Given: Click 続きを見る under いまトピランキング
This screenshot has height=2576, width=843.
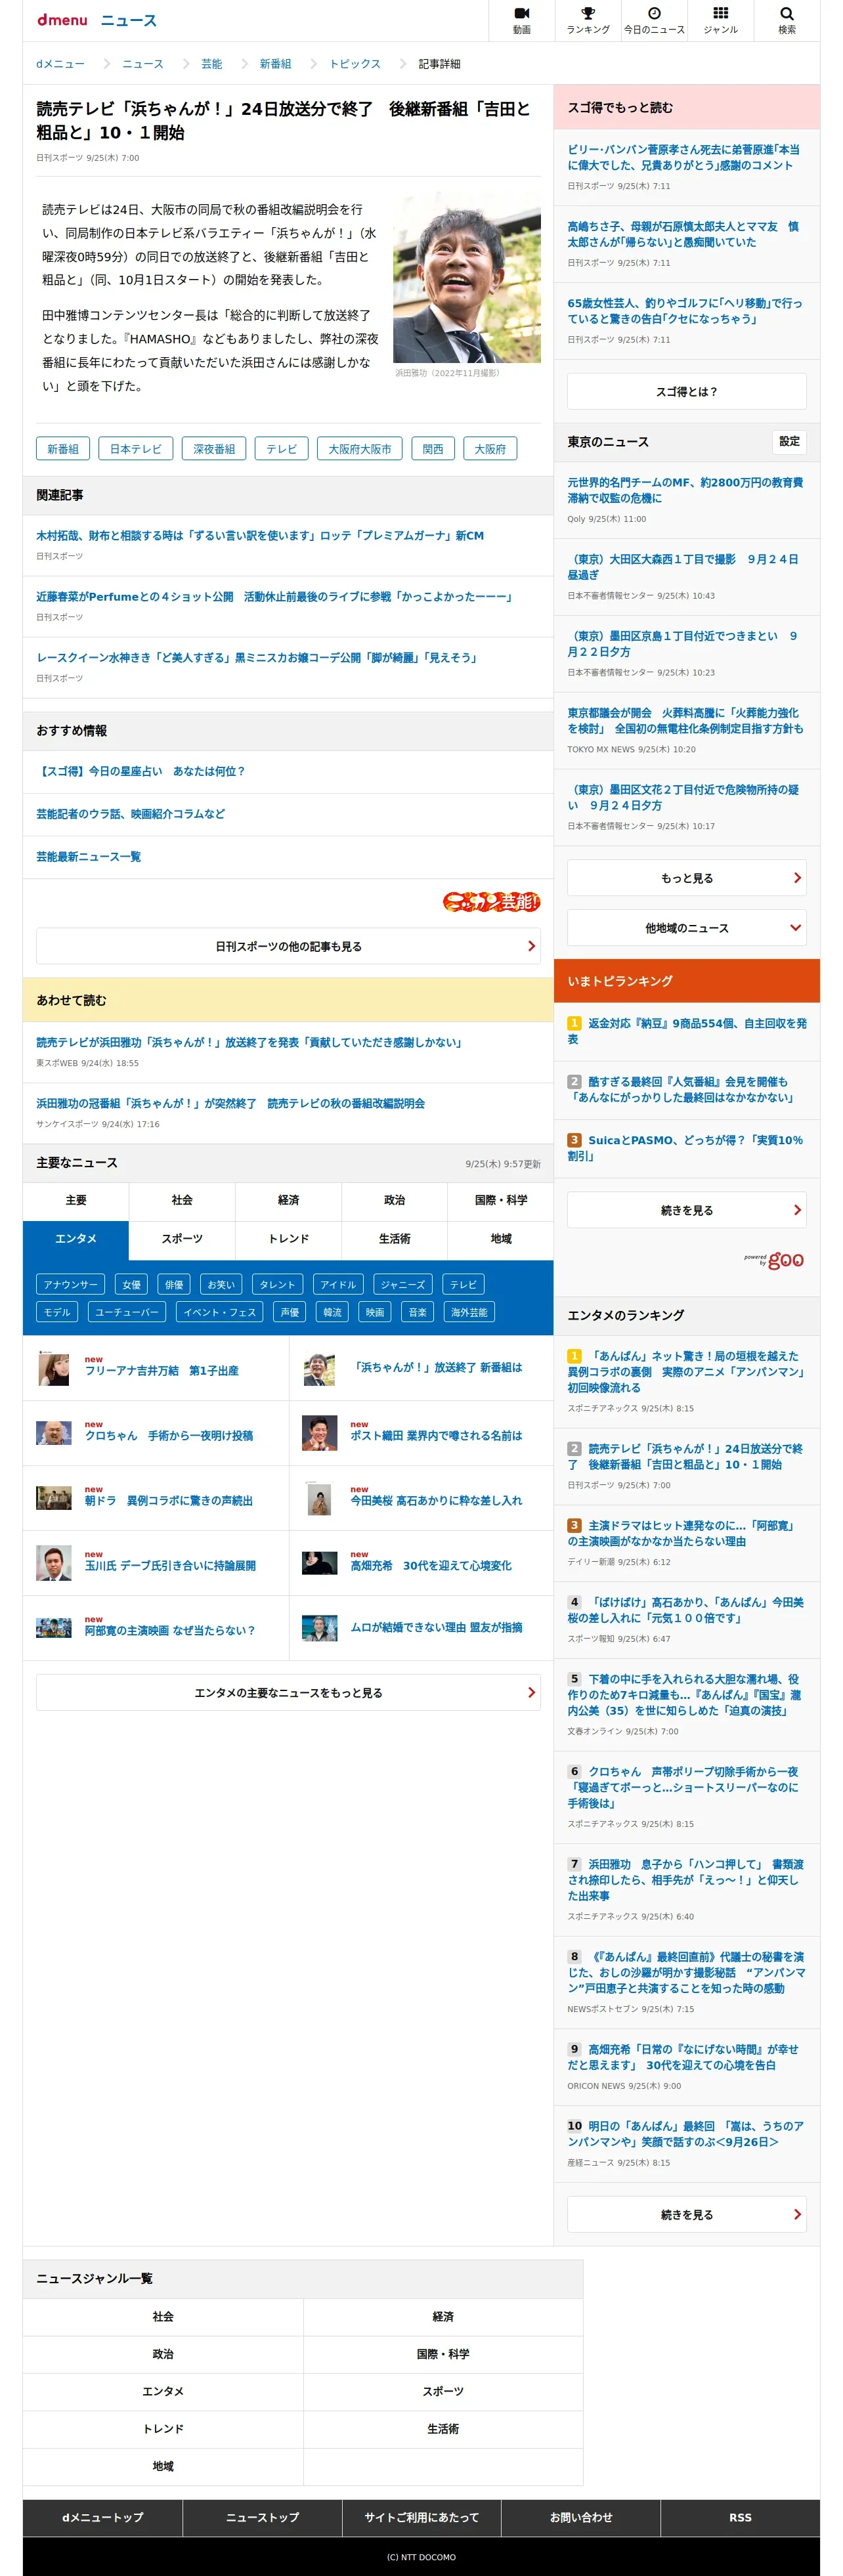Looking at the screenshot, I should 686,1210.
